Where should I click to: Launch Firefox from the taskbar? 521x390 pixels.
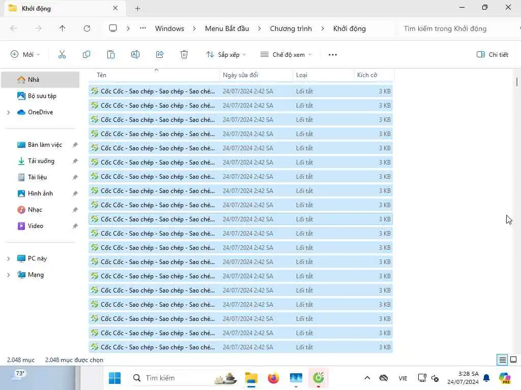tap(273, 378)
